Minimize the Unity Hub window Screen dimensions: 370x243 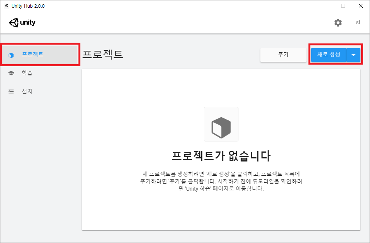coord(326,6)
